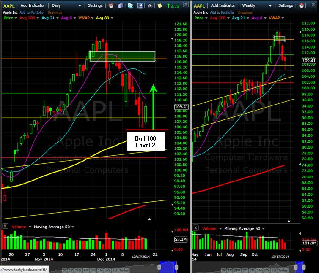Share the Daily chart via Facebook icon

[x=140, y=5]
